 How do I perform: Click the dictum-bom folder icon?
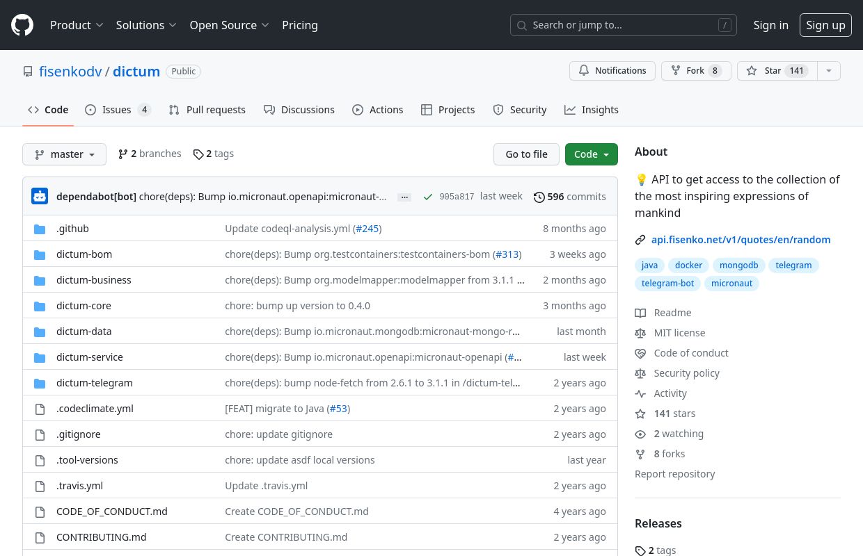click(x=40, y=254)
